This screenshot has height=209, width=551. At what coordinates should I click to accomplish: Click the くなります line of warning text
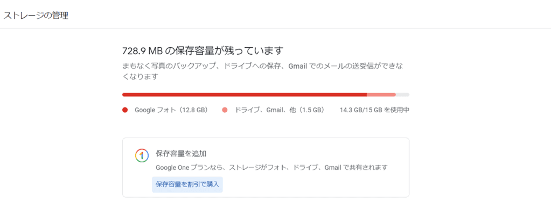(140, 76)
